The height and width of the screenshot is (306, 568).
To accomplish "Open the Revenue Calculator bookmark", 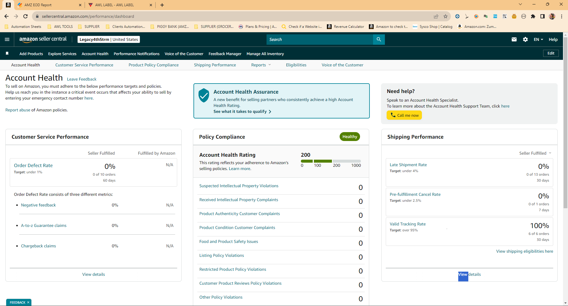I will 346,27.
